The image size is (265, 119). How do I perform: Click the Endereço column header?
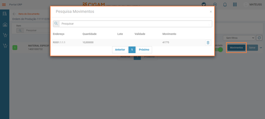59,34
